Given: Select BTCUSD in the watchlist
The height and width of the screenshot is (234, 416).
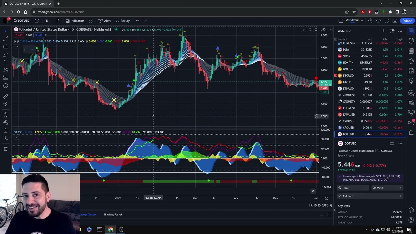Looking at the screenshot, I should click(370, 75).
